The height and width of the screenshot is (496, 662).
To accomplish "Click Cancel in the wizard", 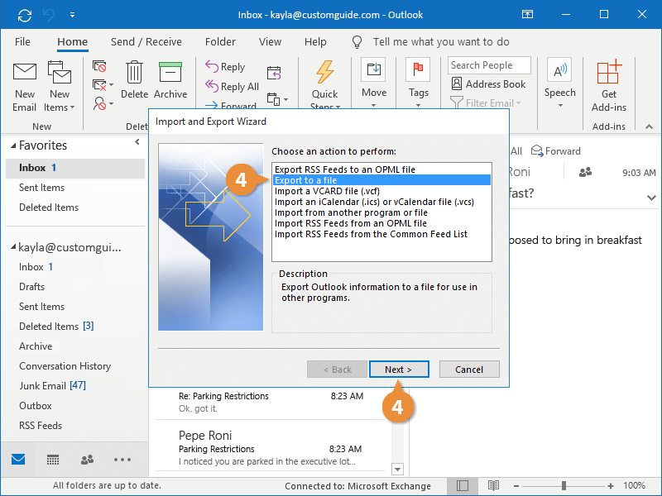I will point(469,370).
